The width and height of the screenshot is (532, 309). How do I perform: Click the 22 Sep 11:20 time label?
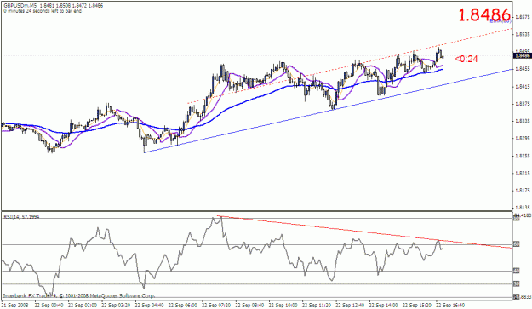(317, 306)
